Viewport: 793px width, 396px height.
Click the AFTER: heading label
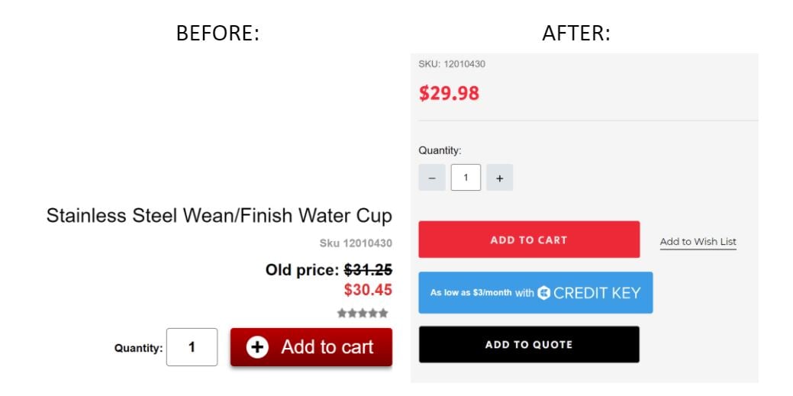coord(576,34)
